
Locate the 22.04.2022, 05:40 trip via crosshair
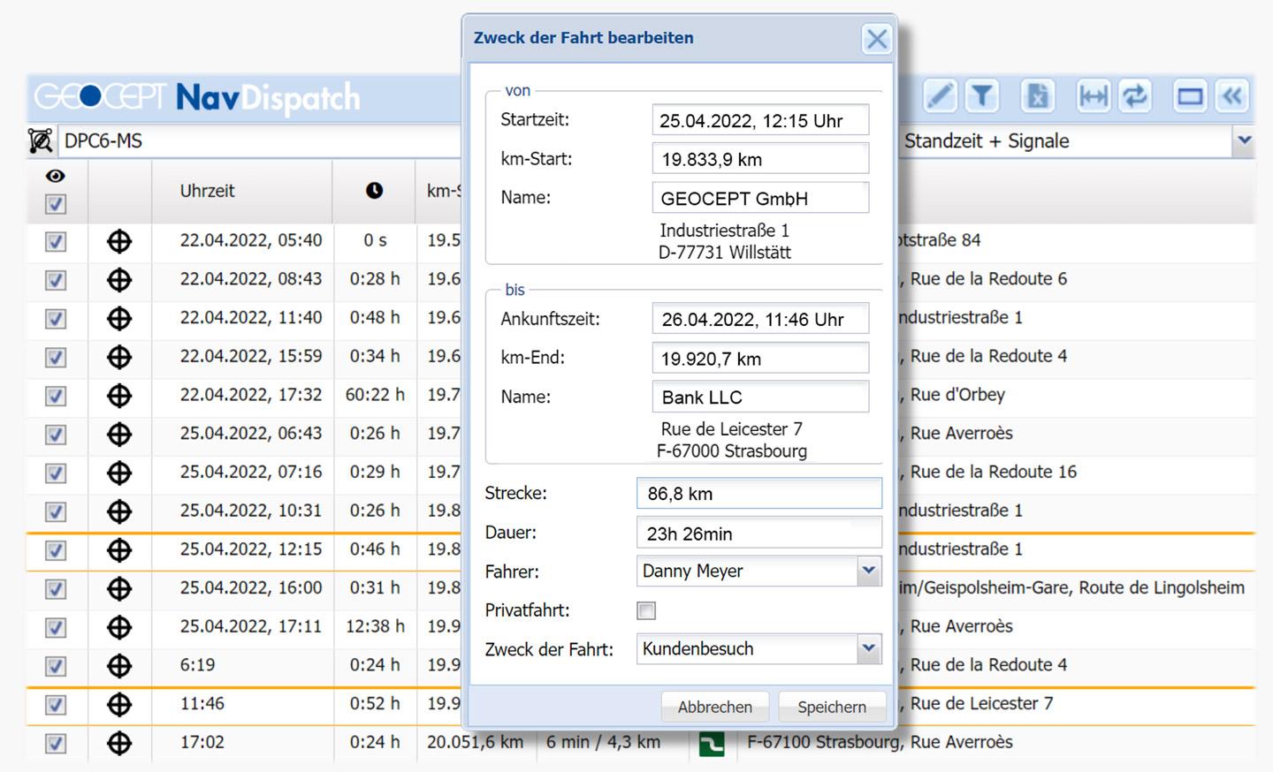(119, 241)
